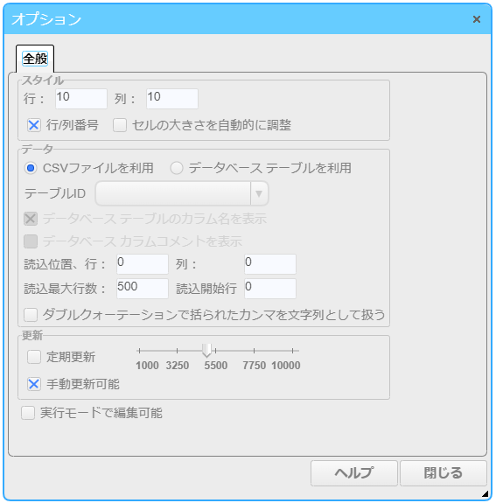Enable 実行モードで編集可能 checkbox
Image resolution: width=496 pixels, height=503 pixels.
click(28, 413)
